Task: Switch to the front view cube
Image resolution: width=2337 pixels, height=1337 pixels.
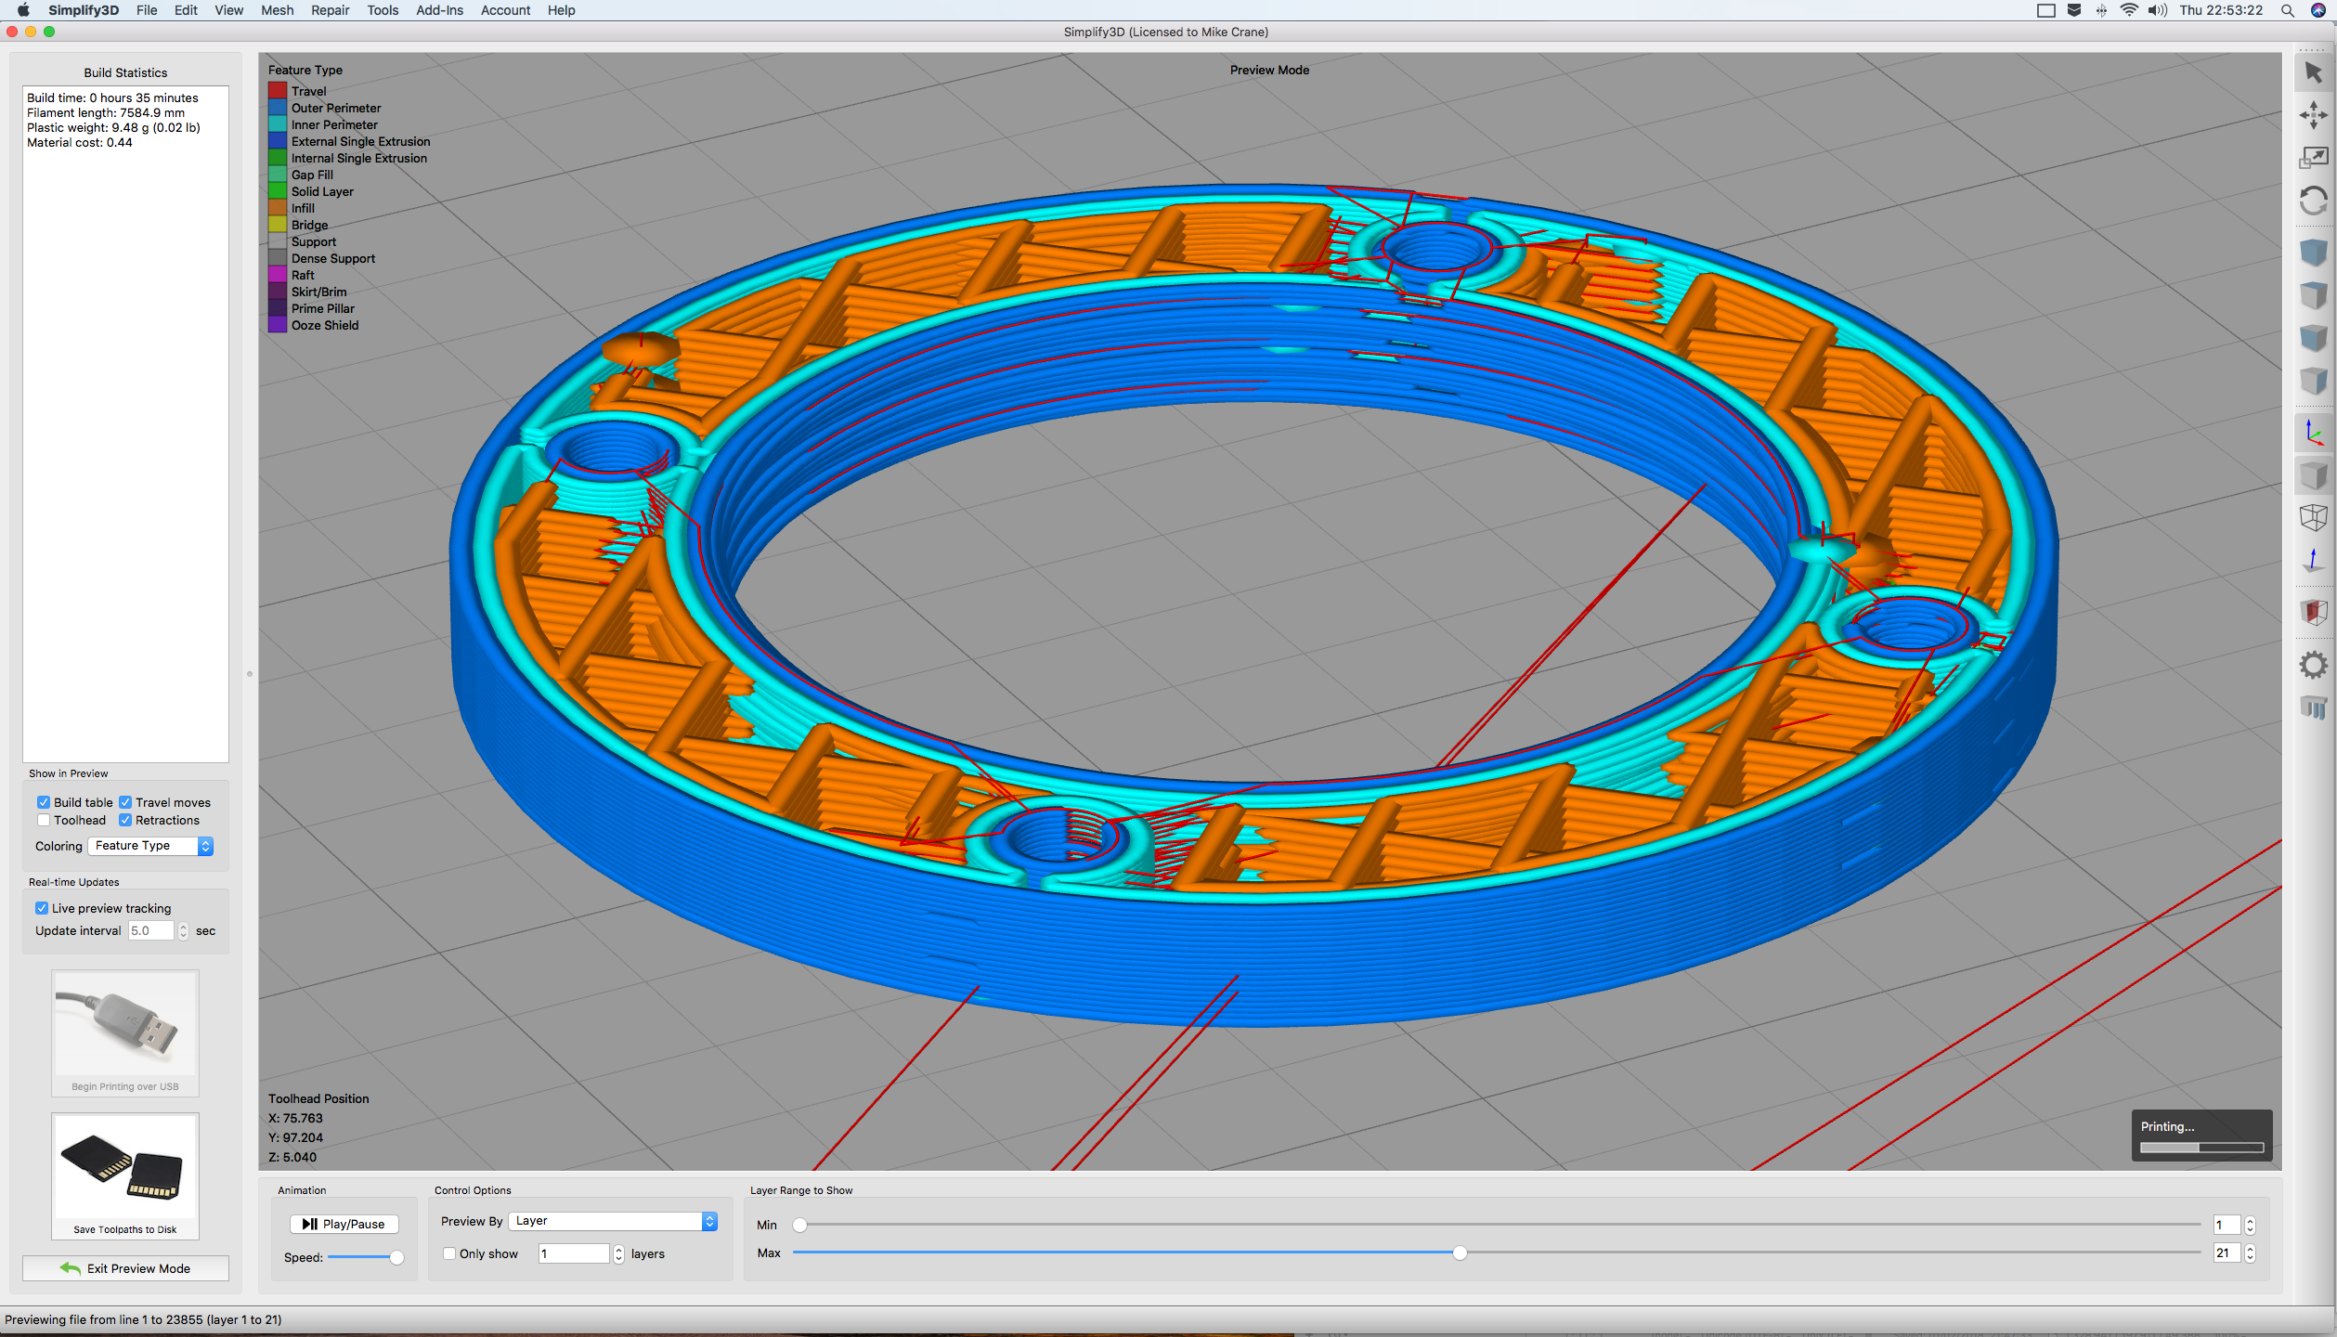Action: pos(2313,338)
